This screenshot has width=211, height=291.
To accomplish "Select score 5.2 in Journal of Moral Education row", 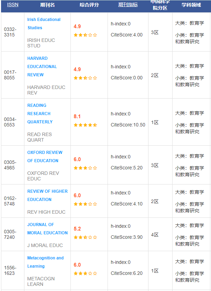I will (x=77, y=229).
